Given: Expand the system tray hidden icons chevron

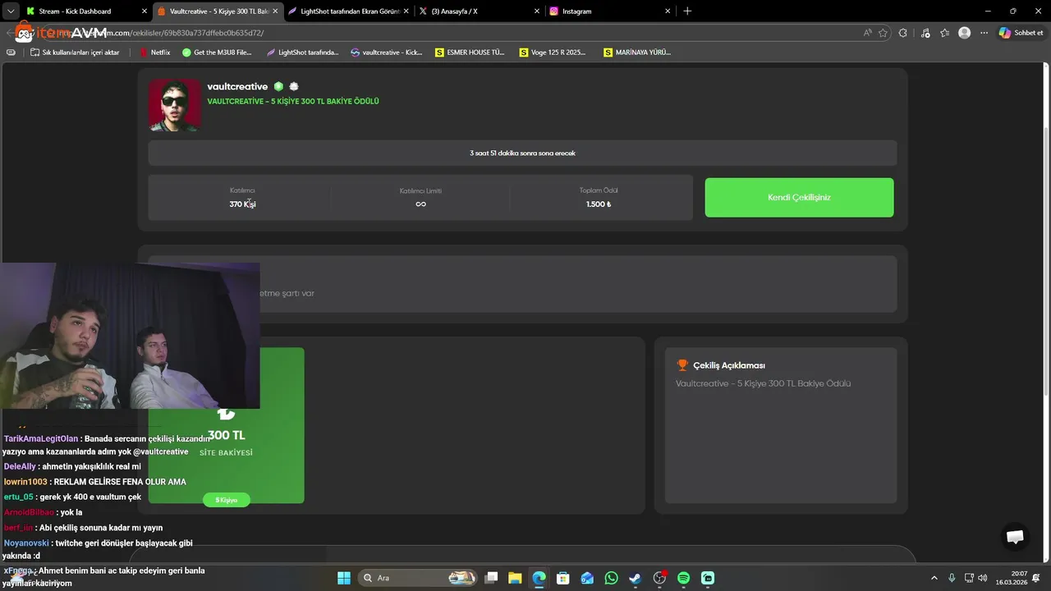Looking at the screenshot, I should (x=934, y=578).
